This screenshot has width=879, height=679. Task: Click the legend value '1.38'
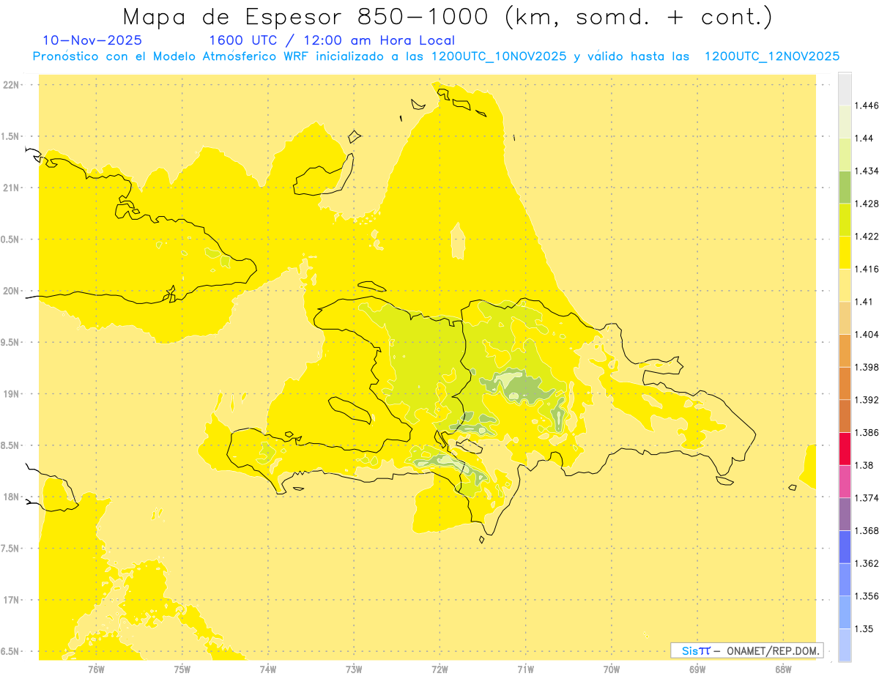coord(865,465)
